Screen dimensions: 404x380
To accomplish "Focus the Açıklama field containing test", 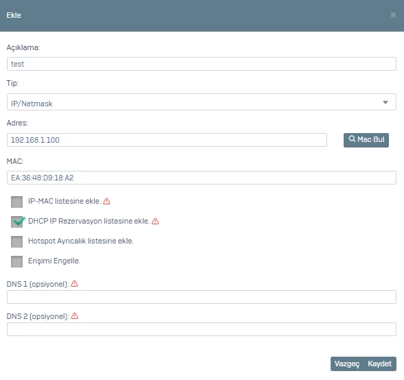I will [202, 64].
